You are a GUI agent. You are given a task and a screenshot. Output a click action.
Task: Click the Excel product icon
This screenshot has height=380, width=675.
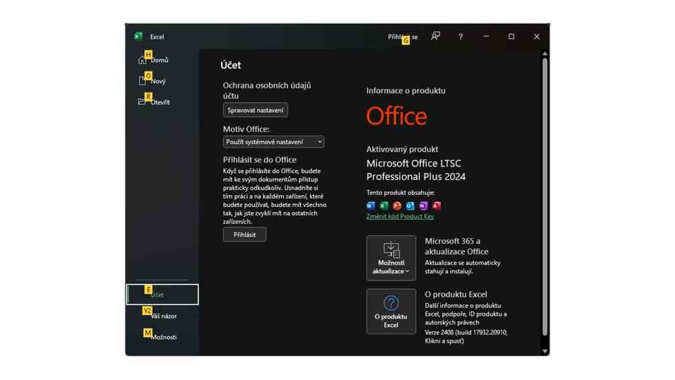pyautogui.click(x=384, y=206)
